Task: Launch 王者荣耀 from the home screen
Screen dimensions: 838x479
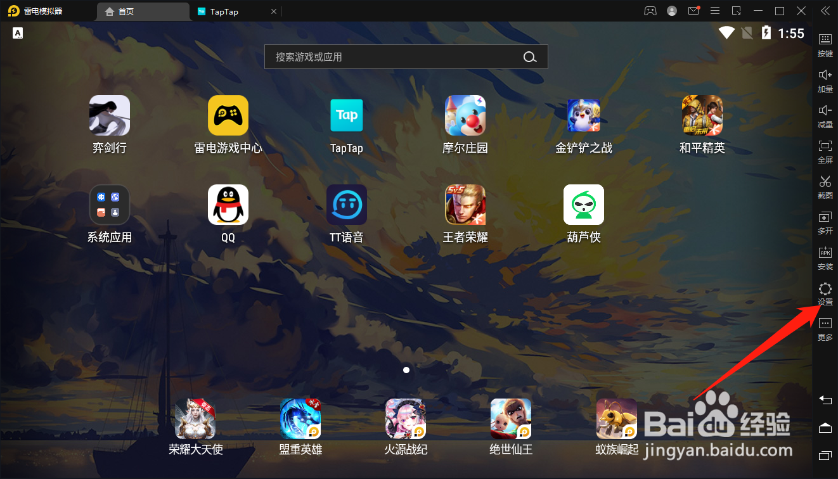Action: pyautogui.click(x=465, y=204)
